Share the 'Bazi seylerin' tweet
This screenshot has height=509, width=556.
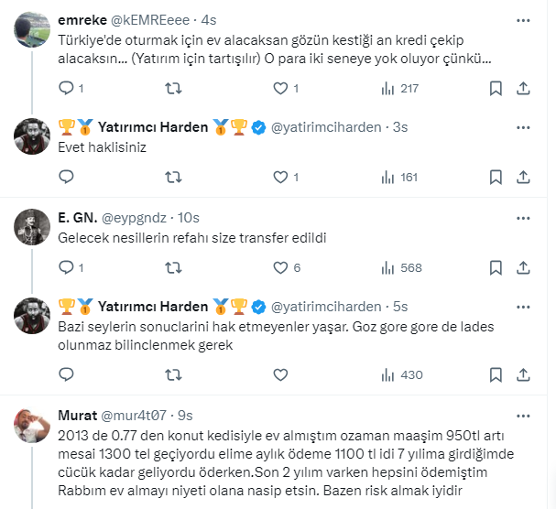(523, 374)
